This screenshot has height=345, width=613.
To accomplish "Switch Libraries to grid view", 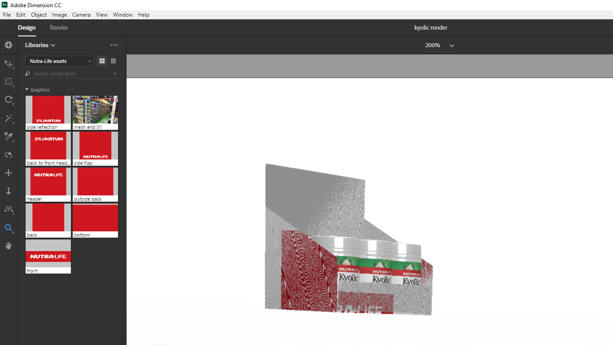I will (x=102, y=61).
